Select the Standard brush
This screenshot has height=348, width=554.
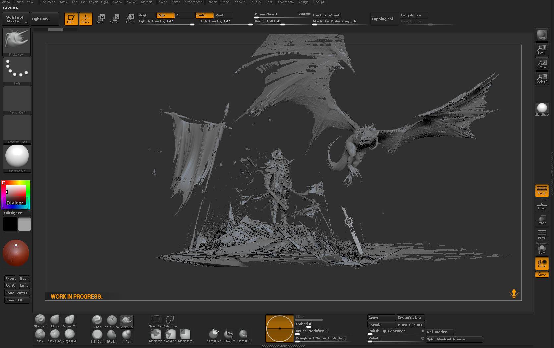point(40,321)
